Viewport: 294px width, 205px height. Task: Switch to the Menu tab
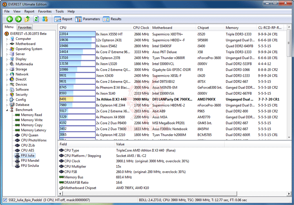coord(9,27)
